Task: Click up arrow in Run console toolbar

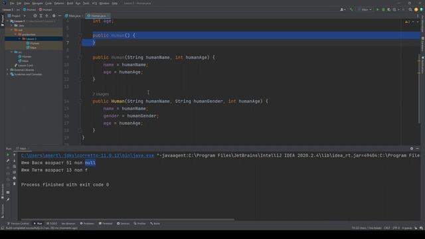Action: (15, 155)
